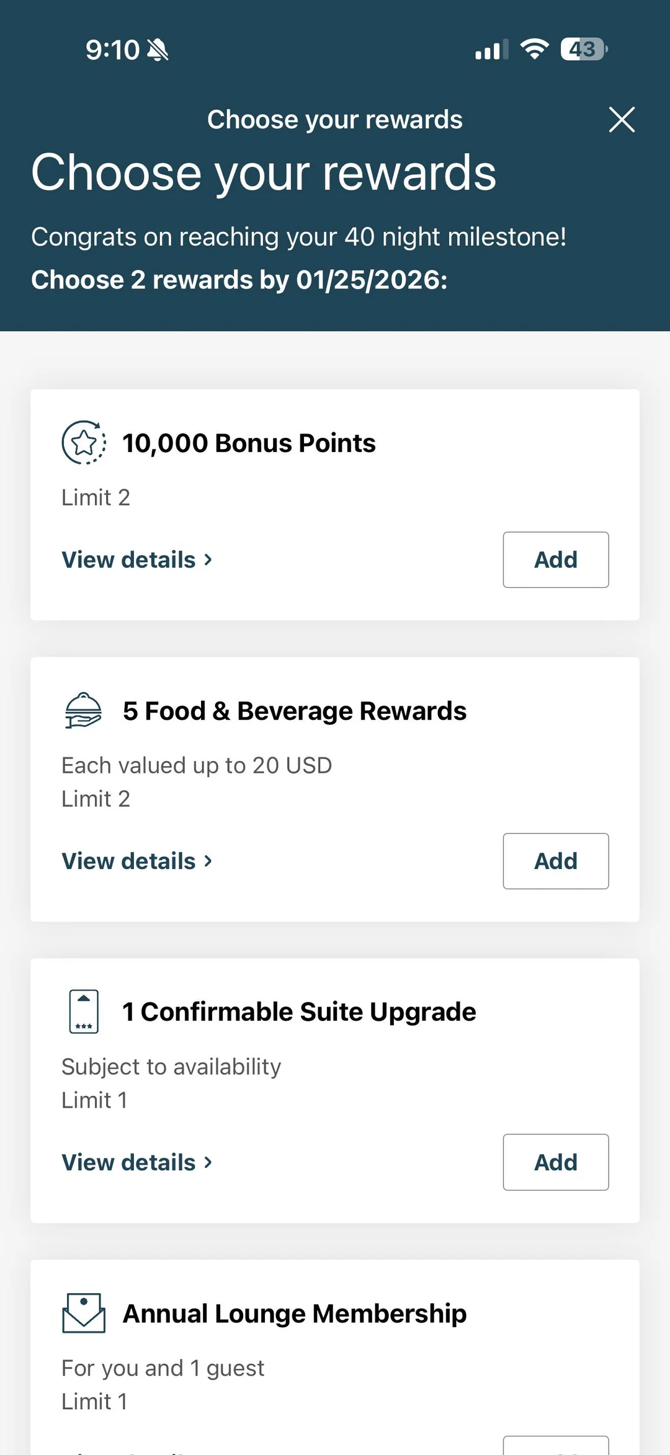This screenshot has height=1455, width=670.
Task: Add 1 Confirmable Suite Upgrade
Action: tap(555, 1162)
